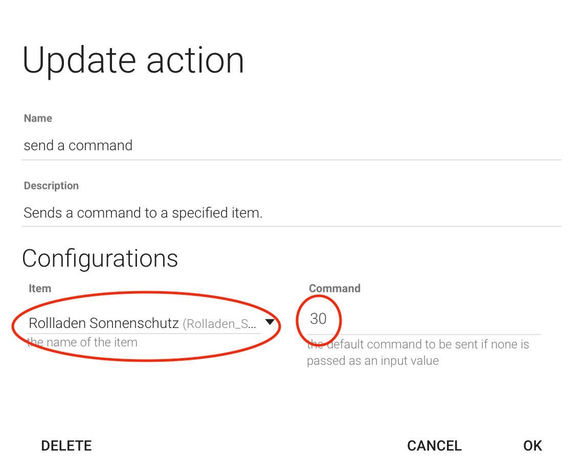The image size is (584, 471).
Task: Delete this action with the DELETE button
Action: click(66, 445)
